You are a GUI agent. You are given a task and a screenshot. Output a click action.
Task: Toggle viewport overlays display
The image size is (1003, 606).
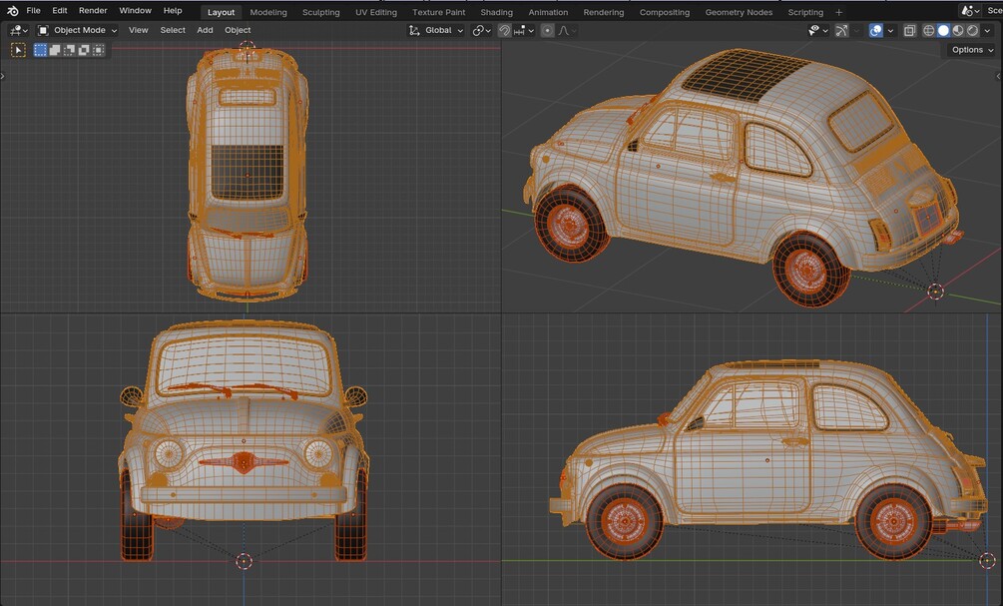pyautogui.click(x=875, y=31)
